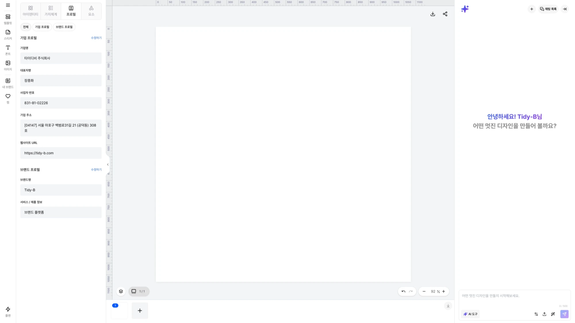The image size is (575, 323).
Task: Click the 기업명 field 타이디비 주식회사
Action: pos(61,58)
